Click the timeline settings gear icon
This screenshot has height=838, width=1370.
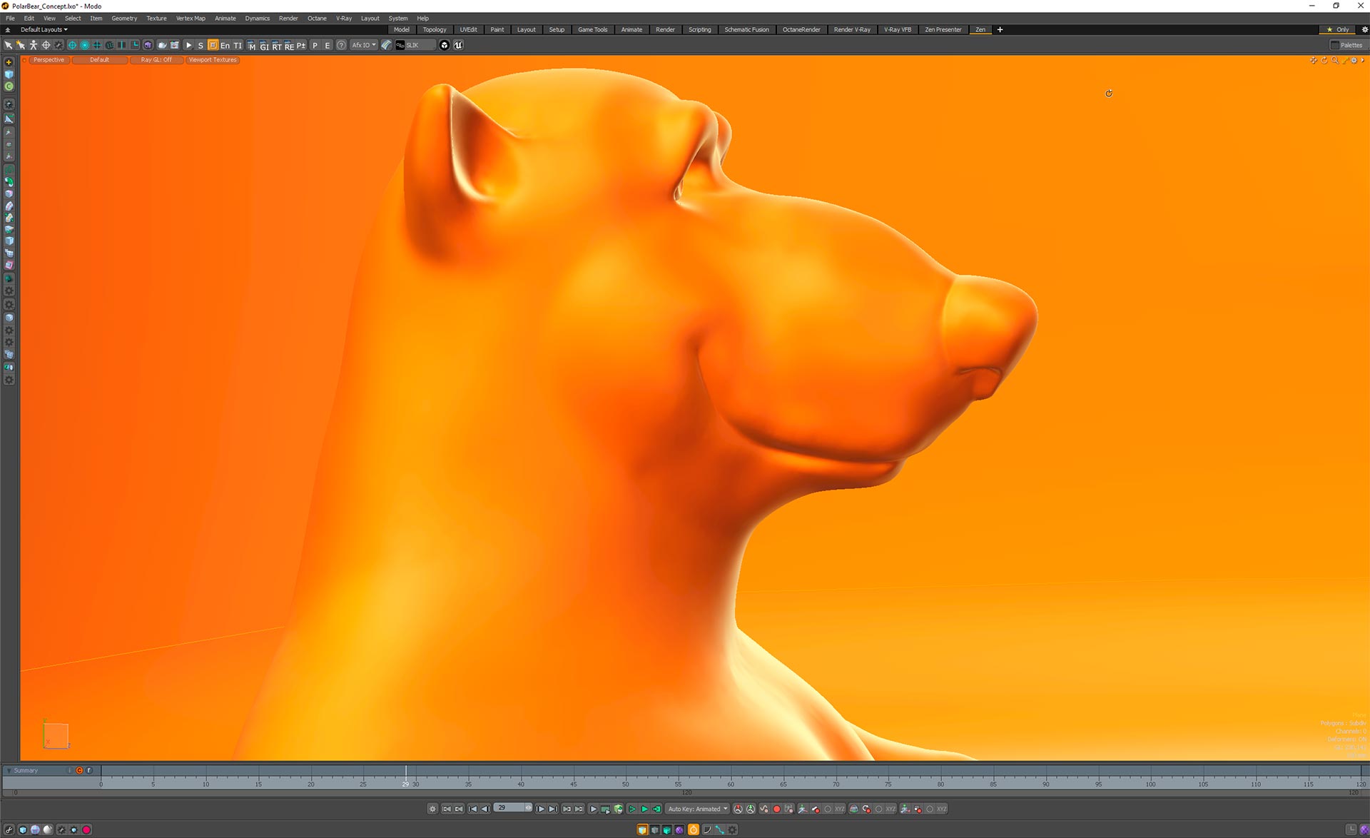click(x=432, y=809)
